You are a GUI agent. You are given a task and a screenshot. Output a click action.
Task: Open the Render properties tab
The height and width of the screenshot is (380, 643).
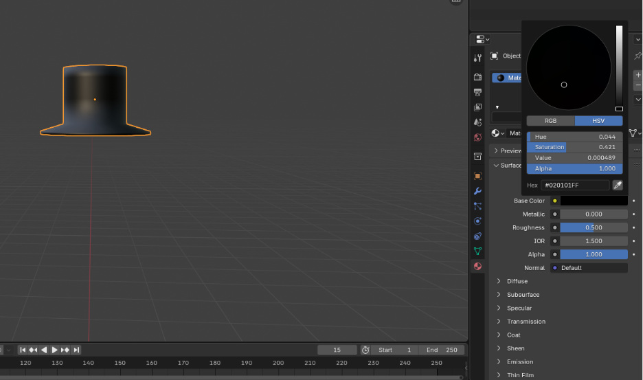pos(477,77)
